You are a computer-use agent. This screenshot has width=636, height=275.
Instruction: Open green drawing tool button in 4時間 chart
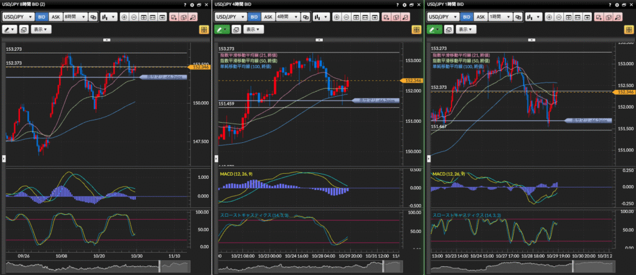pos(222,29)
